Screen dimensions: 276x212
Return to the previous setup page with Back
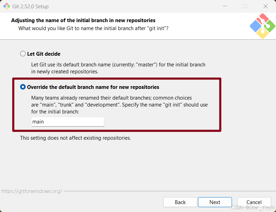point(180,202)
